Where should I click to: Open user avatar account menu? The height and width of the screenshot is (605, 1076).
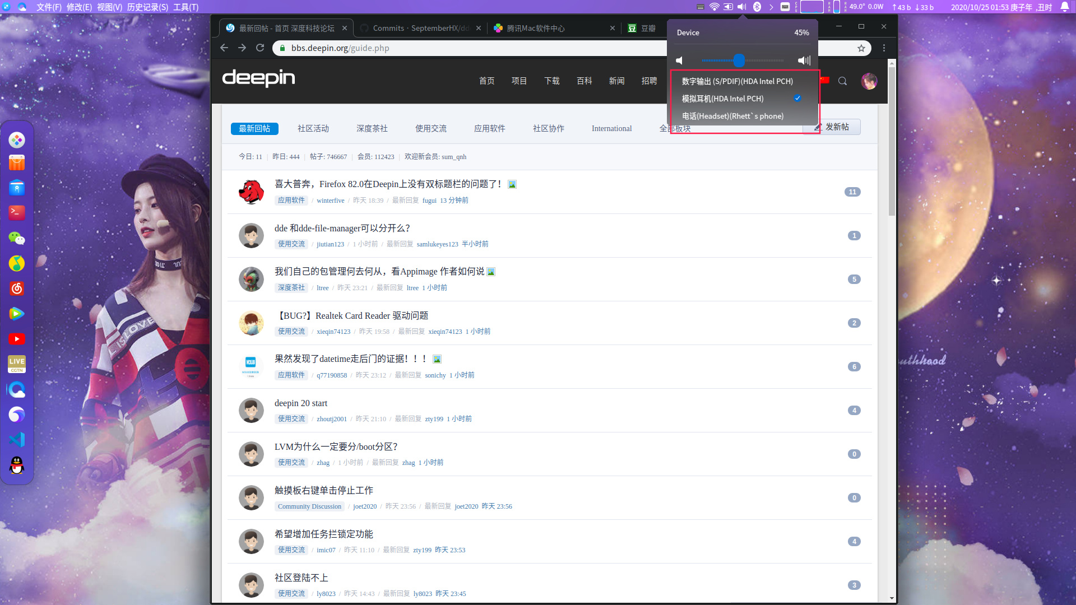pyautogui.click(x=869, y=81)
